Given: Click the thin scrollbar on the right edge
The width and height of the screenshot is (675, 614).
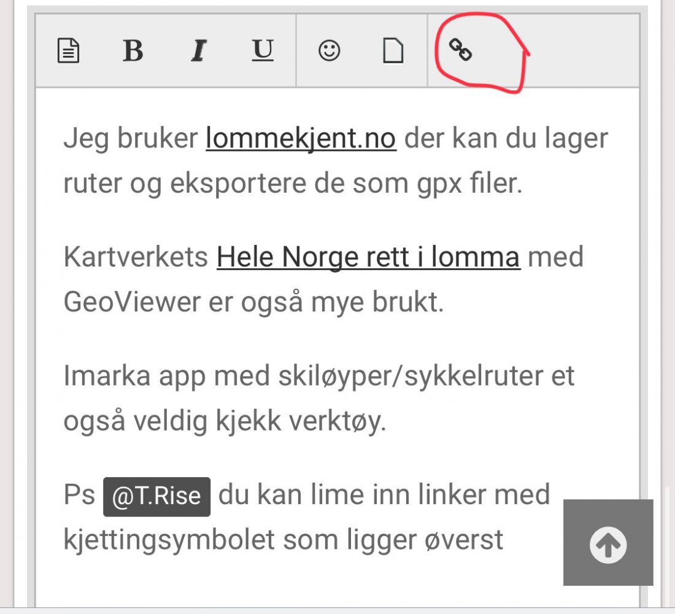Looking at the screenshot, I should (x=667, y=540).
